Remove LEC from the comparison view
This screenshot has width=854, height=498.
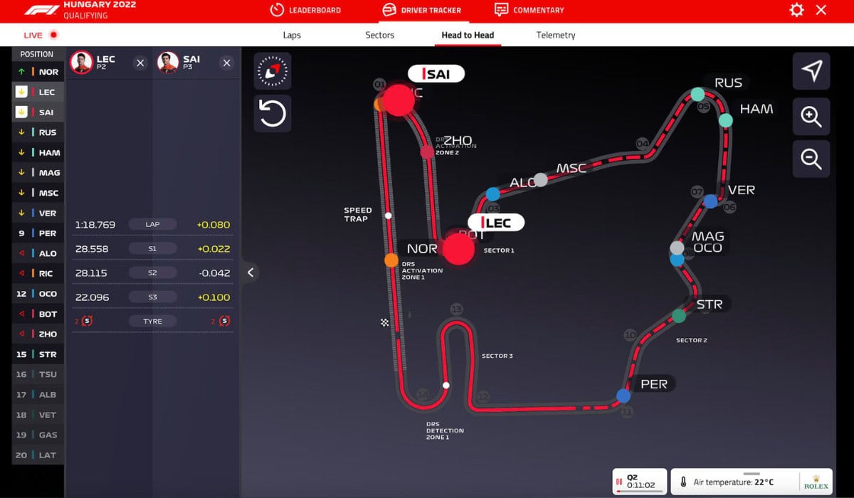point(140,63)
